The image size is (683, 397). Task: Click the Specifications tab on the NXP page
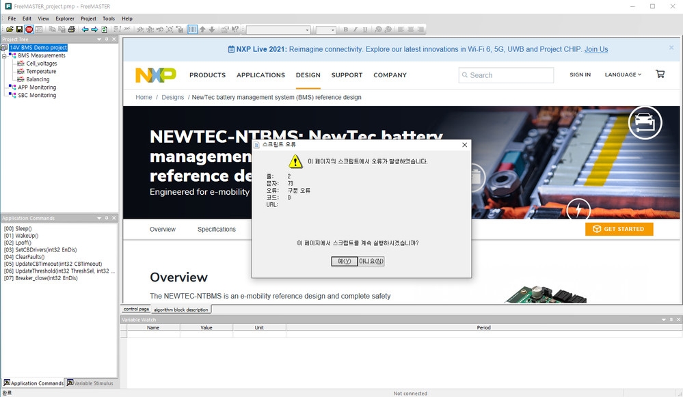pos(217,229)
